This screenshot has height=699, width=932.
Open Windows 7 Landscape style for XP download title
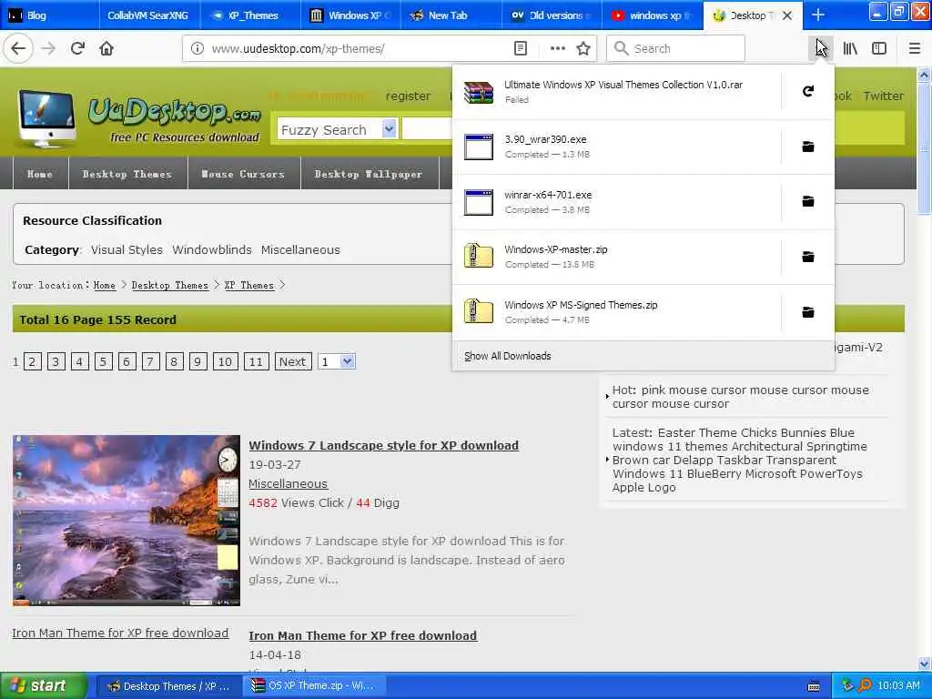pos(383,445)
